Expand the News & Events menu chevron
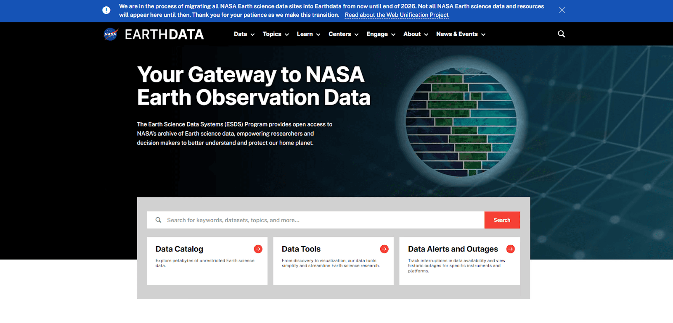Screen dimensions: 673x323 click(x=483, y=34)
